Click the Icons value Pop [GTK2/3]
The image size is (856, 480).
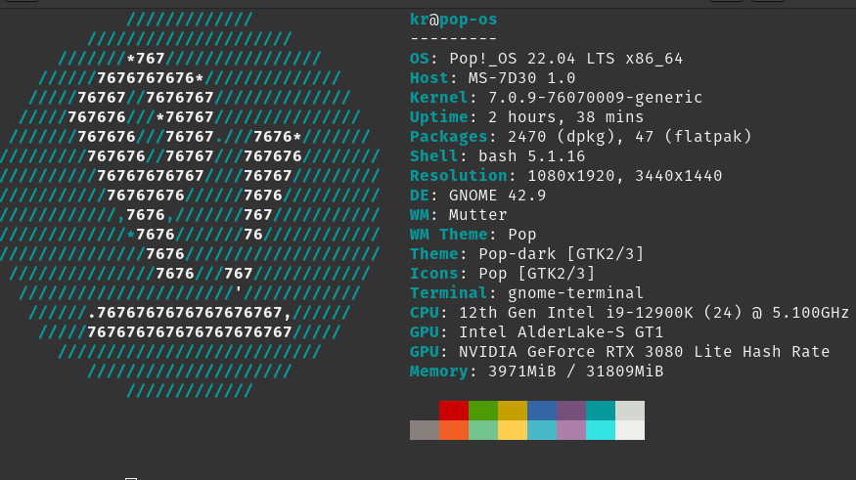(x=537, y=274)
